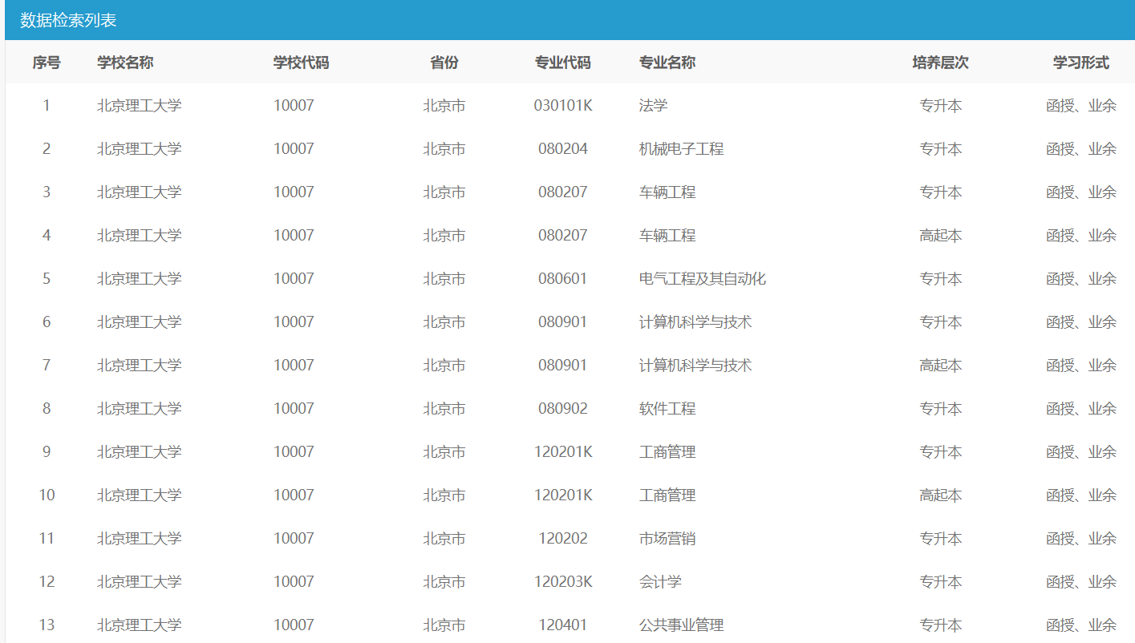The width and height of the screenshot is (1135, 643).
Task: Click the 专业名称 column header
Action: tap(667, 63)
